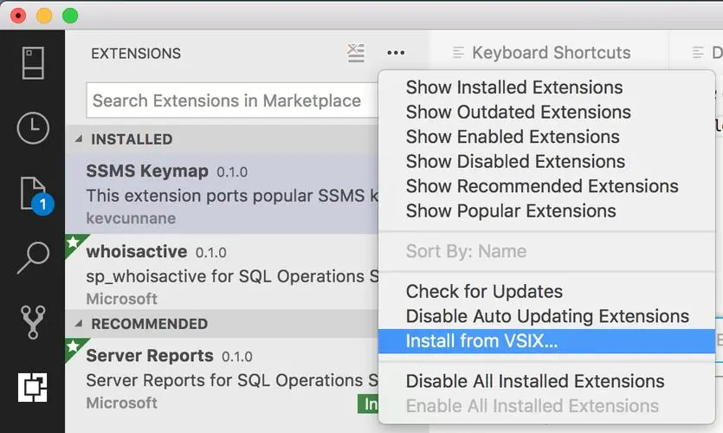Clear extensions input using the list icon
The height and width of the screenshot is (433, 723).
pyautogui.click(x=356, y=53)
